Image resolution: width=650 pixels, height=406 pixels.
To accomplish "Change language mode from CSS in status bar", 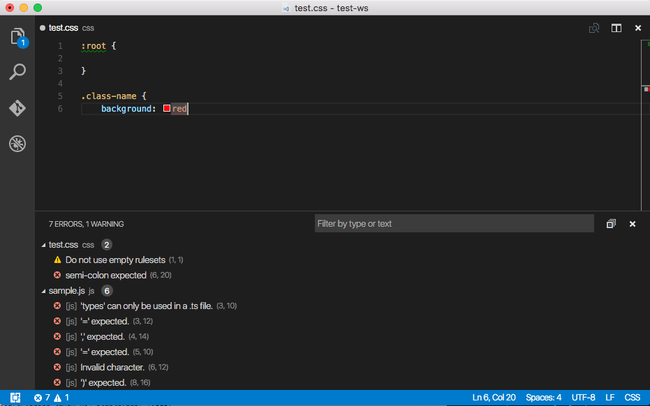I will [632, 398].
